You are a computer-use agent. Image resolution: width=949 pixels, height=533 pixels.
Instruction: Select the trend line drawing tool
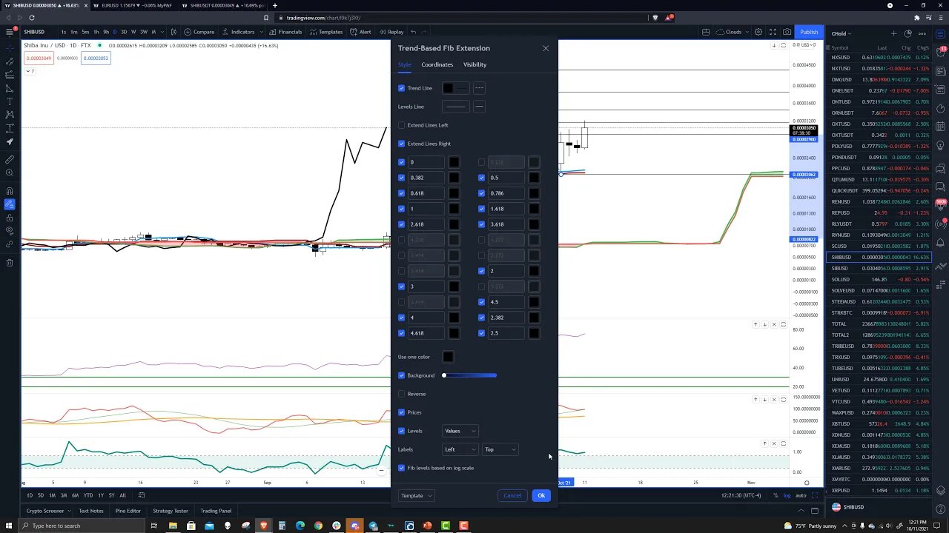[x=10, y=61]
